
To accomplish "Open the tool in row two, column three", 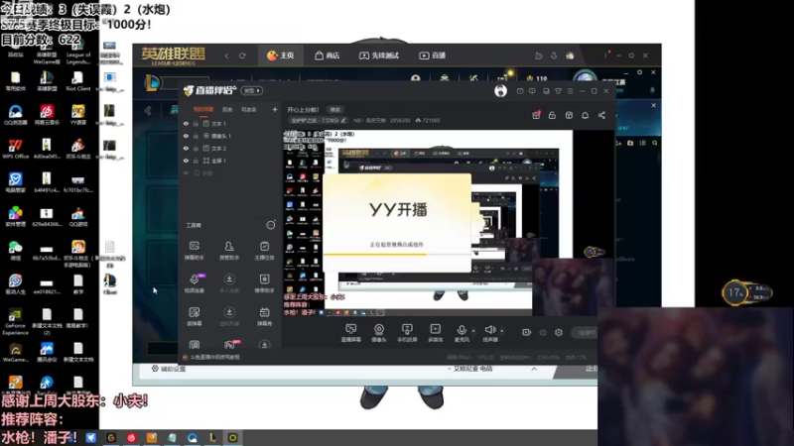I will pos(264,283).
